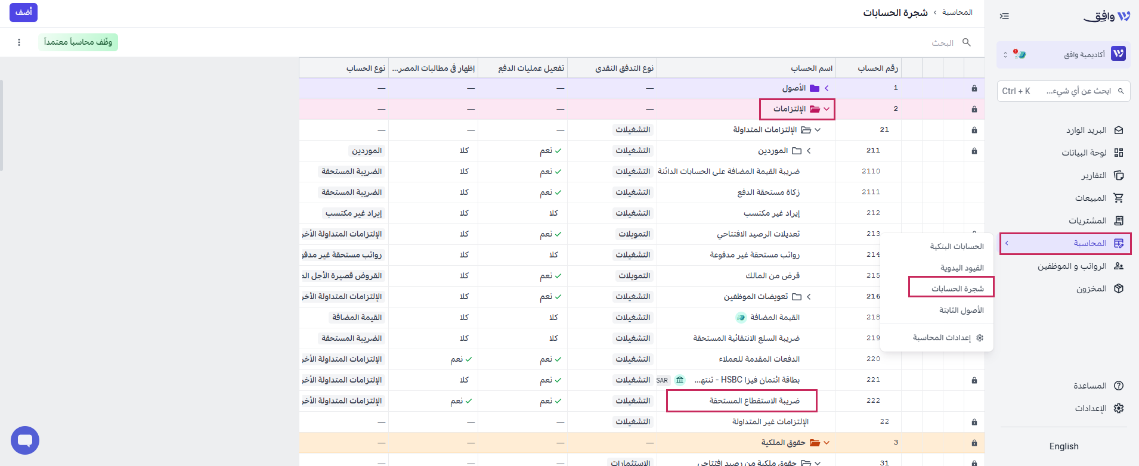Open the المحاسبة sidebar item
The height and width of the screenshot is (466, 1139).
point(1065,243)
